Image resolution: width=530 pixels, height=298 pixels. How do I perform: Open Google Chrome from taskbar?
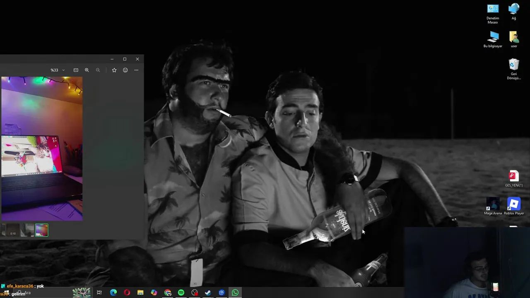(168, 293)
